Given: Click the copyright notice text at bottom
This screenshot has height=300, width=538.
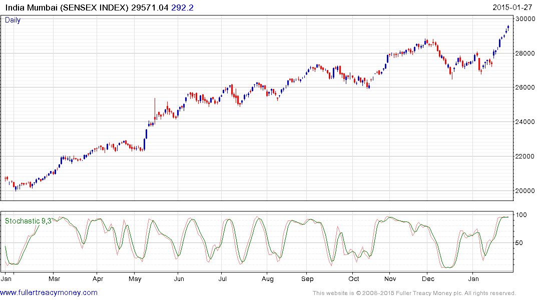Looking at the screenshot, I should (414, 293).
